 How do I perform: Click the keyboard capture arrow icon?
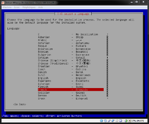point(130,121)
